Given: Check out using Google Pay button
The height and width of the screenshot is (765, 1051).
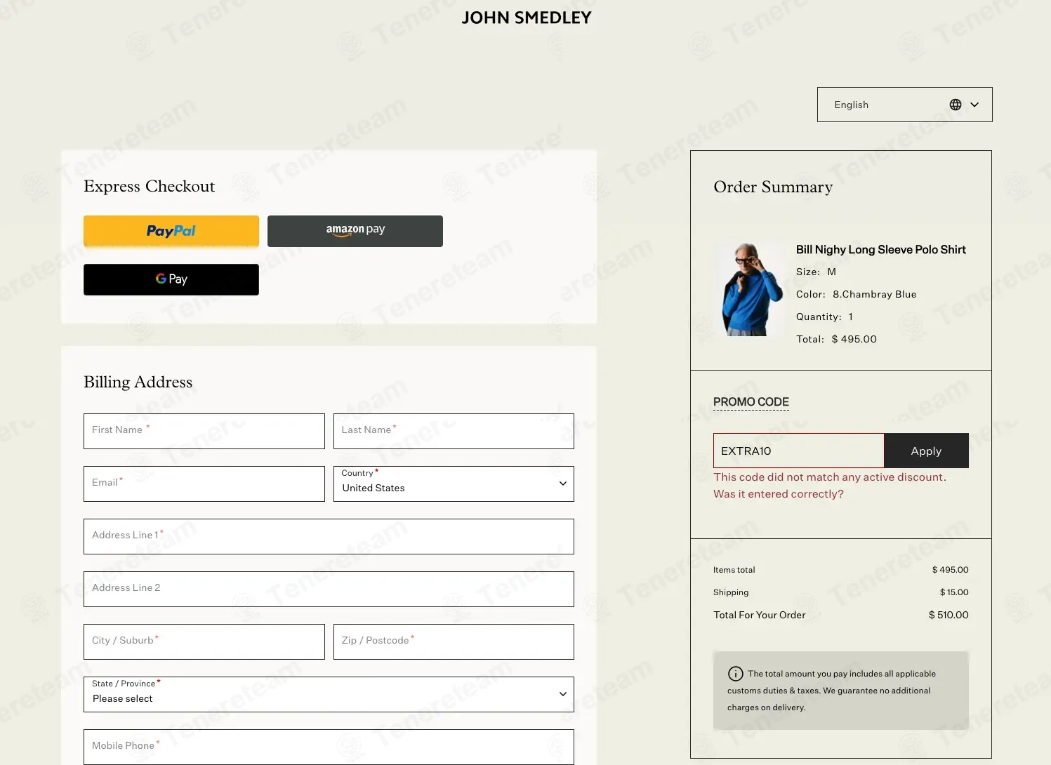Looking at the screenshot, I should click(171, 279).
